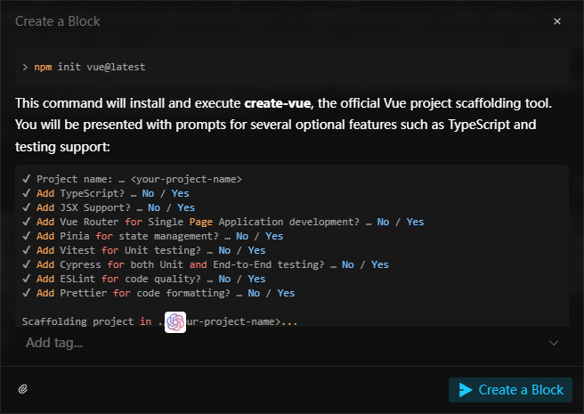Image resolution: width=584 pixels, height=414 pixels.
Task: Click the 'Scaffolding project in' line
Action: tap(160, 321)
